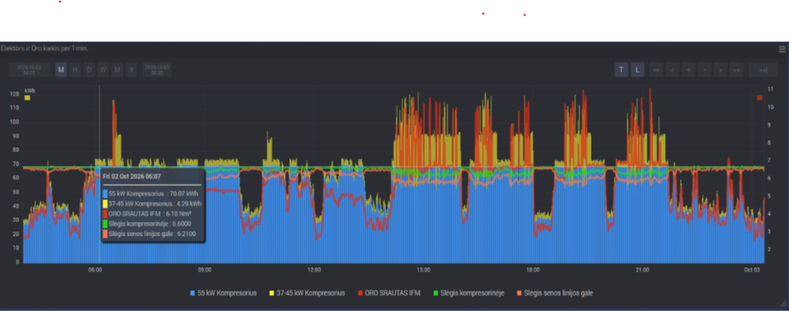
Task: Toggle the T chart option button
Action: pos(622,70)
